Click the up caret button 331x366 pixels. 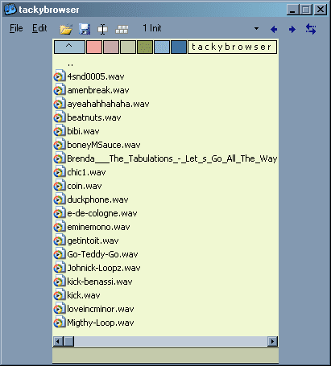coord(69,47)
